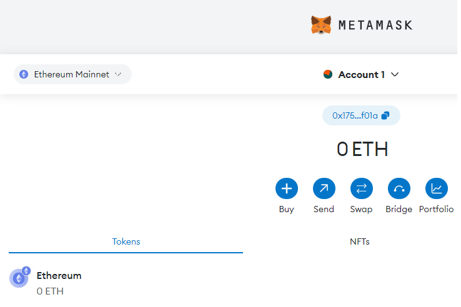Copy address using the copy icon
The image size is (461, 307).
385,115
